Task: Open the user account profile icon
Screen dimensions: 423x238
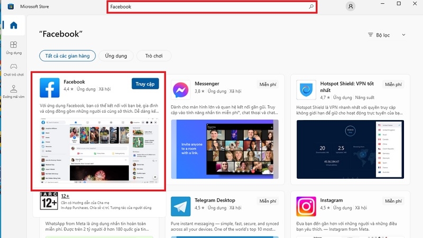Action: coord(351,6)
